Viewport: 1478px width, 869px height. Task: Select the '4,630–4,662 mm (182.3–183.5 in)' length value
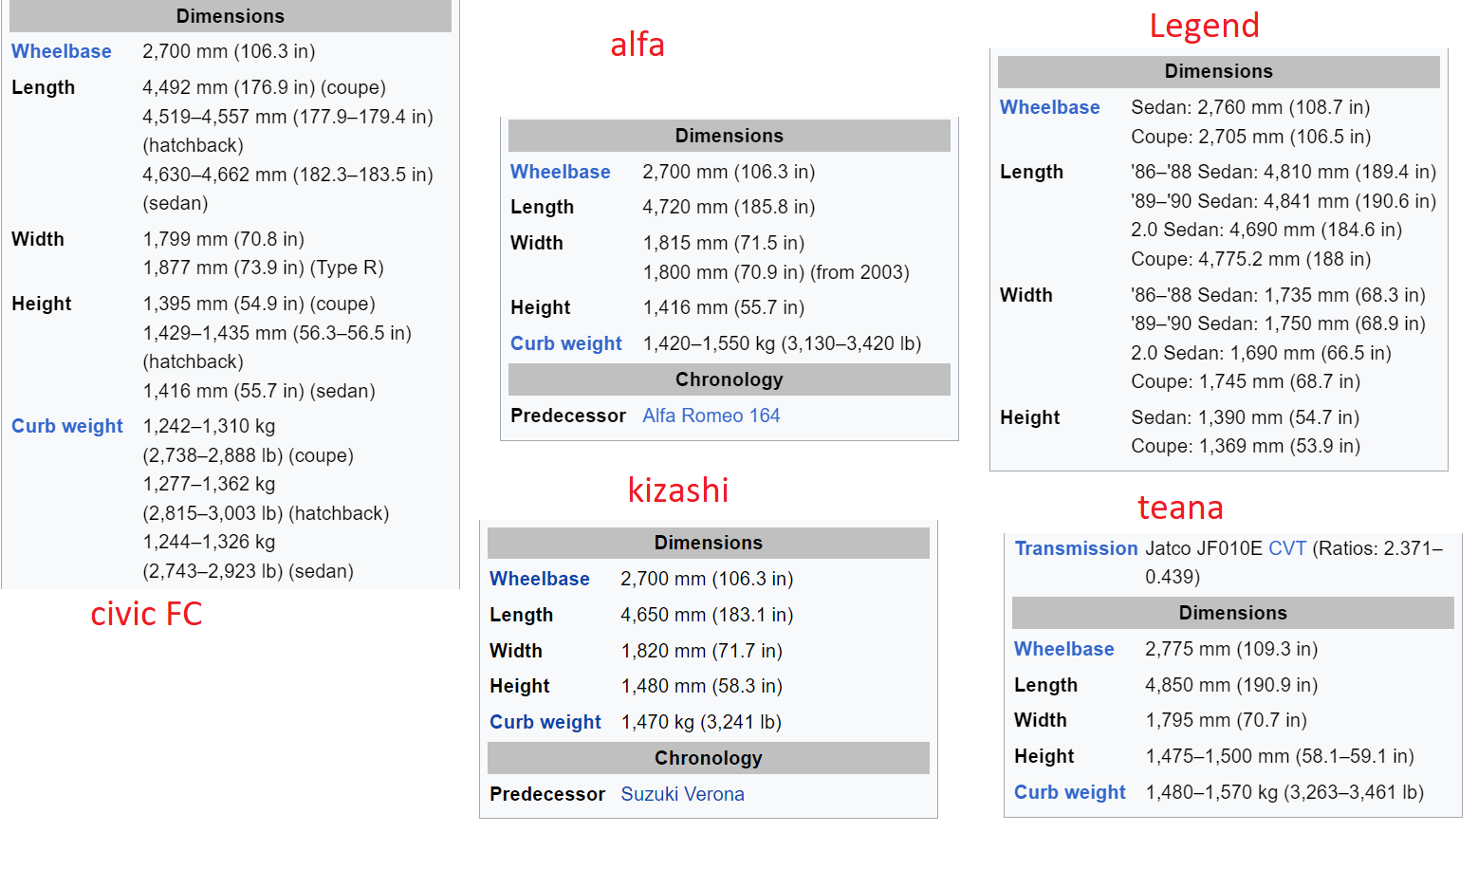pyautogui.click(x=288, y=175)
